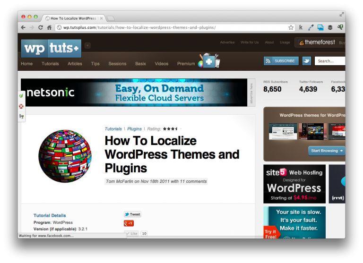
Task: Click the article star rating
Action: click(x=170, y=128)
